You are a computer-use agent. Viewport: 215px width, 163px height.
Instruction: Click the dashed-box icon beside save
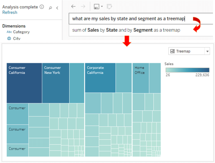point(109,6)
